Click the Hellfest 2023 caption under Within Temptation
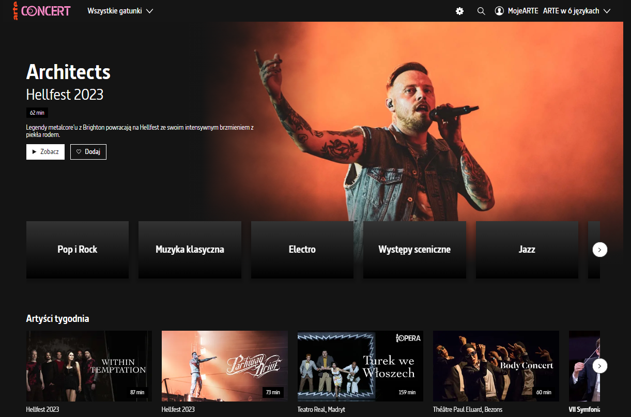631x417 pixels. point(42,409)
